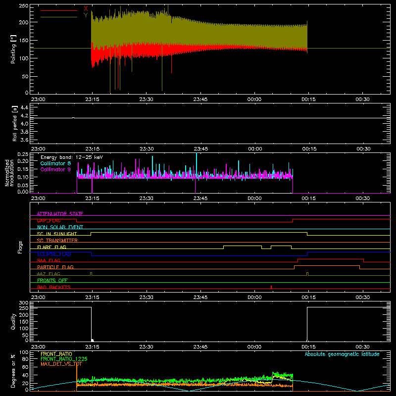This screenshot has height=396, width=396.
Task: Click the 80 tick on 'Degrees or %' axis
Action: point(25,359)
